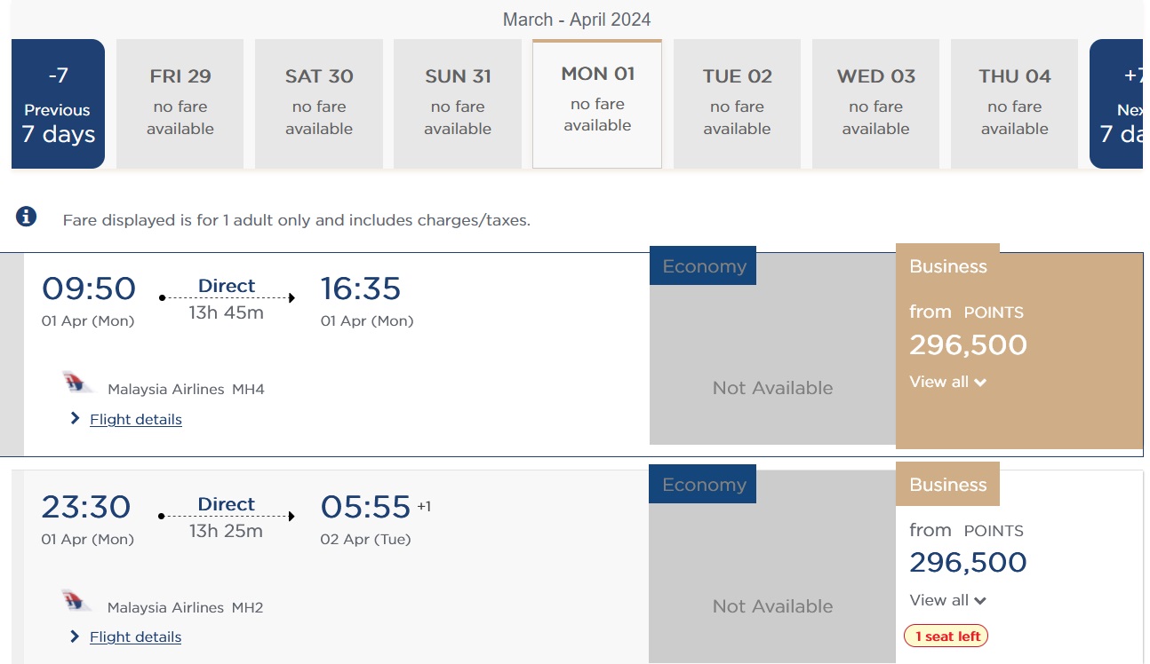Go to Next 7 days
Image resolution: width=1150 pixels, height=664 pixels.
[x=1118, y=104]
